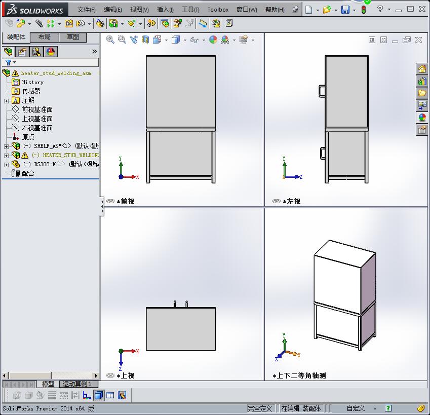Open the 视图(V) menu
This screenshot has height=415, width=430.
click(139, 10)
